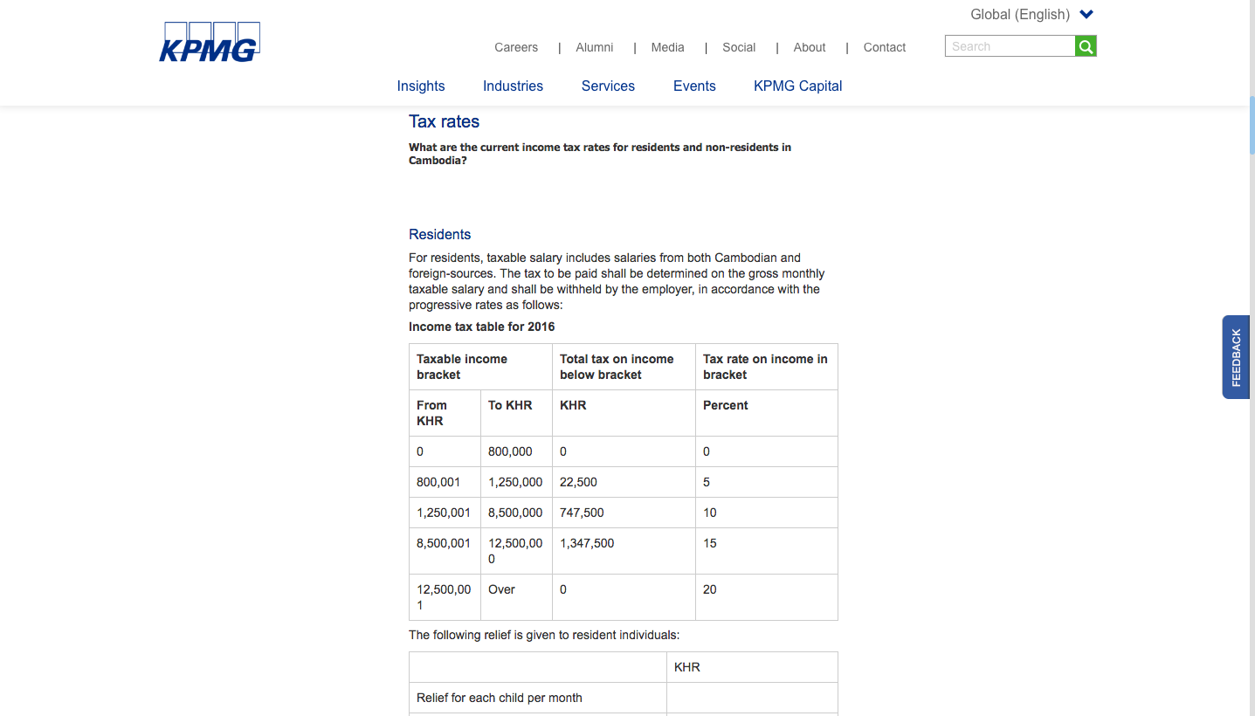
Task: Go to the Events section
Action: pyautogui.click(x=694, y=86)
